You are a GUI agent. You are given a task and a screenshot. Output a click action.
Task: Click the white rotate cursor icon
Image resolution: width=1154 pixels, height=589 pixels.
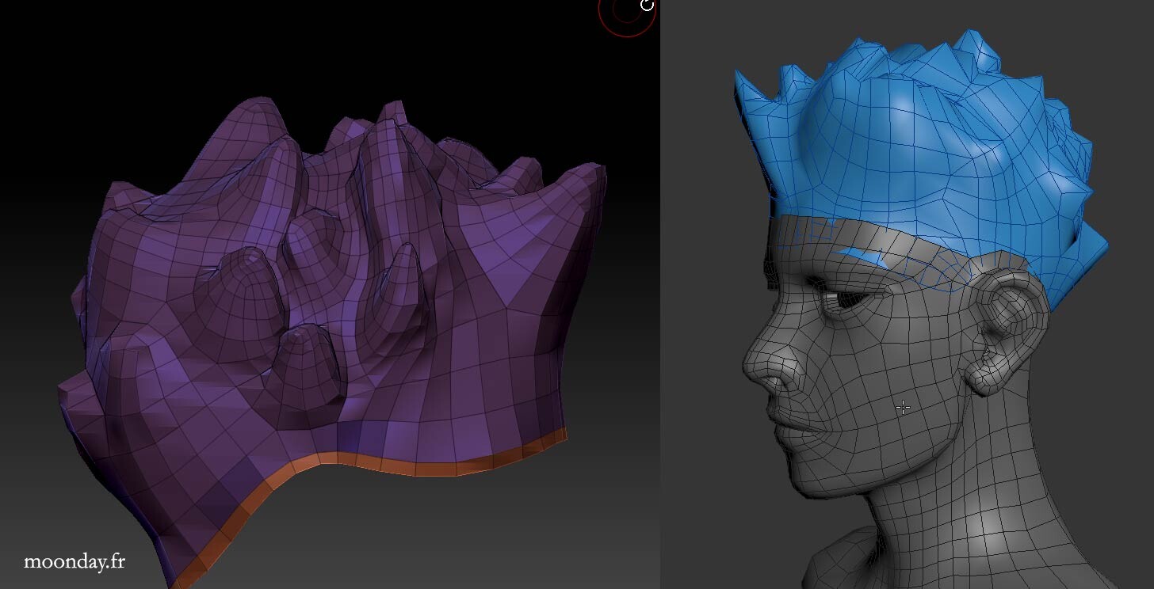click(647, 6)
